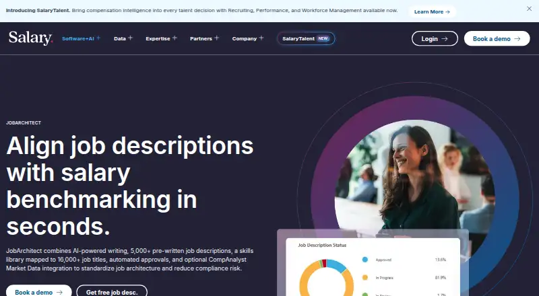Expand the Company menu
This screenshot has width=539, height=296.
248,38
